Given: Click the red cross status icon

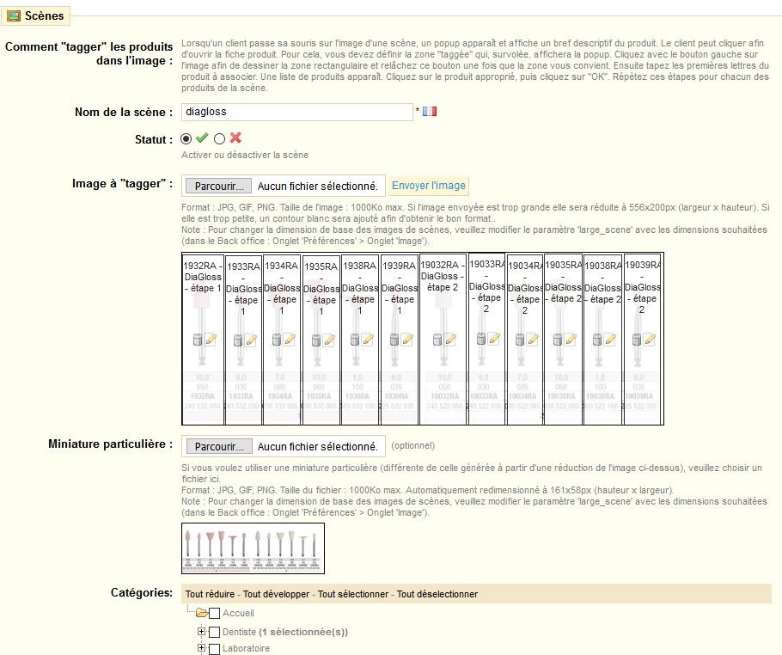Looking at the screenshot, I should click(235, 138).
